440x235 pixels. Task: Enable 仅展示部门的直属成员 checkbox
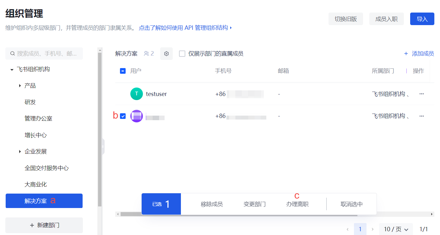click(x=182, y=54)
